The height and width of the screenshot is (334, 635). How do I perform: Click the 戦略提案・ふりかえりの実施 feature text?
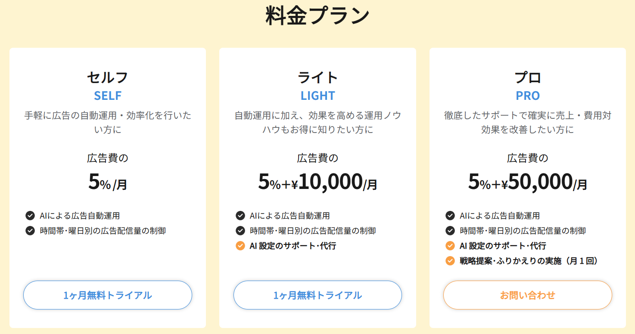pyautogui.click(x=529, y=261)
